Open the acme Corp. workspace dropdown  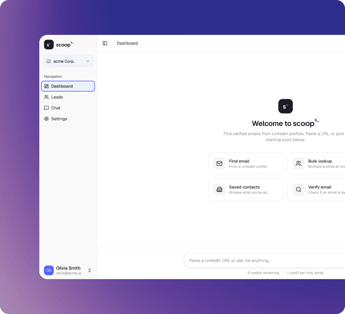[x=68, y=61]
